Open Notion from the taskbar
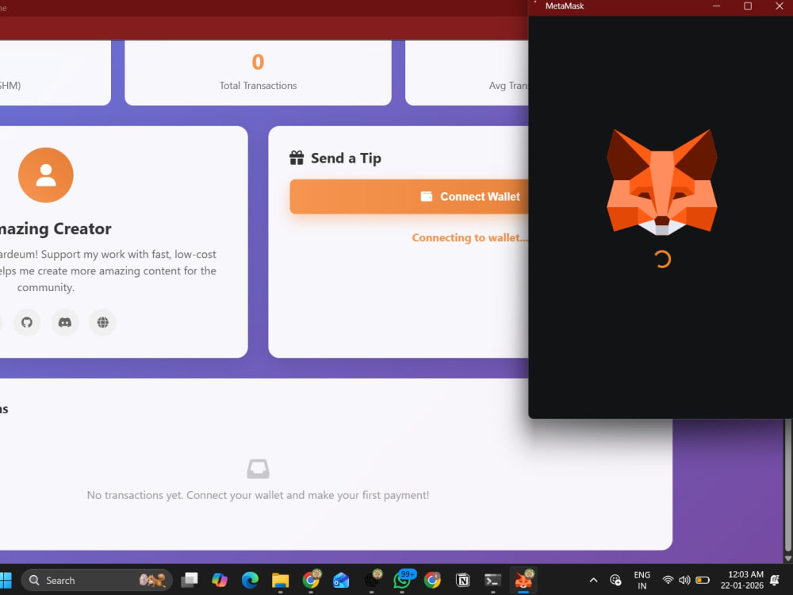 (462, 580)
